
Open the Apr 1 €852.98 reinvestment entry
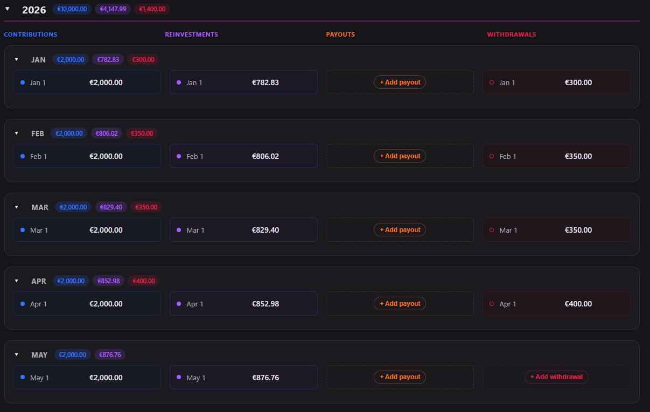pos(243,304)
